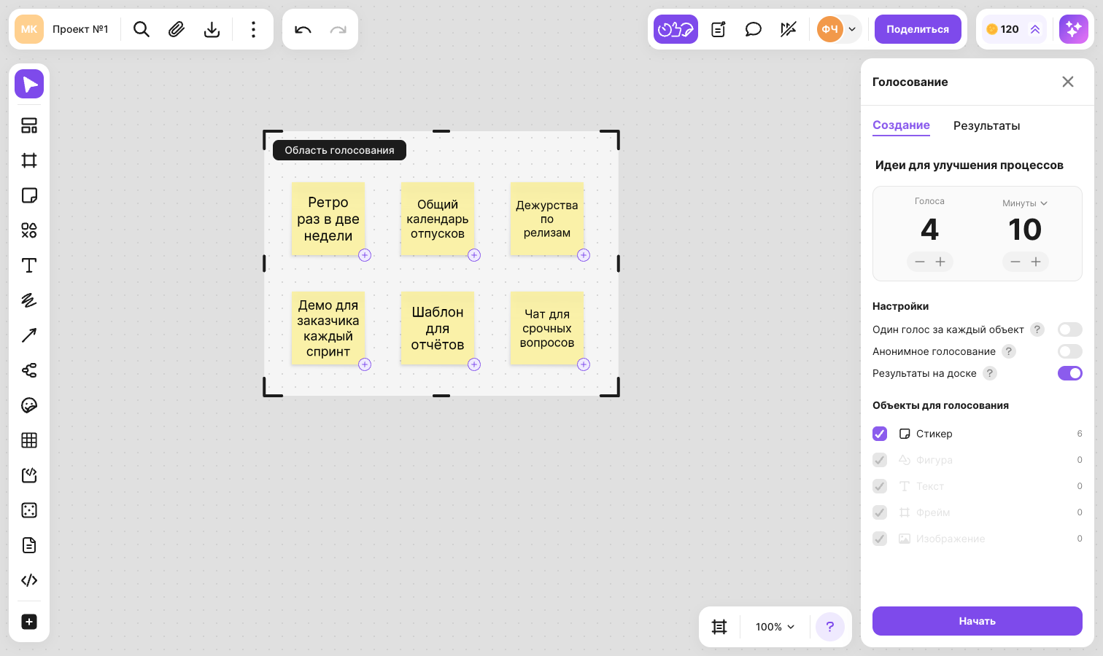Expand the 120 coins balance chevron

pos(1035,29)
